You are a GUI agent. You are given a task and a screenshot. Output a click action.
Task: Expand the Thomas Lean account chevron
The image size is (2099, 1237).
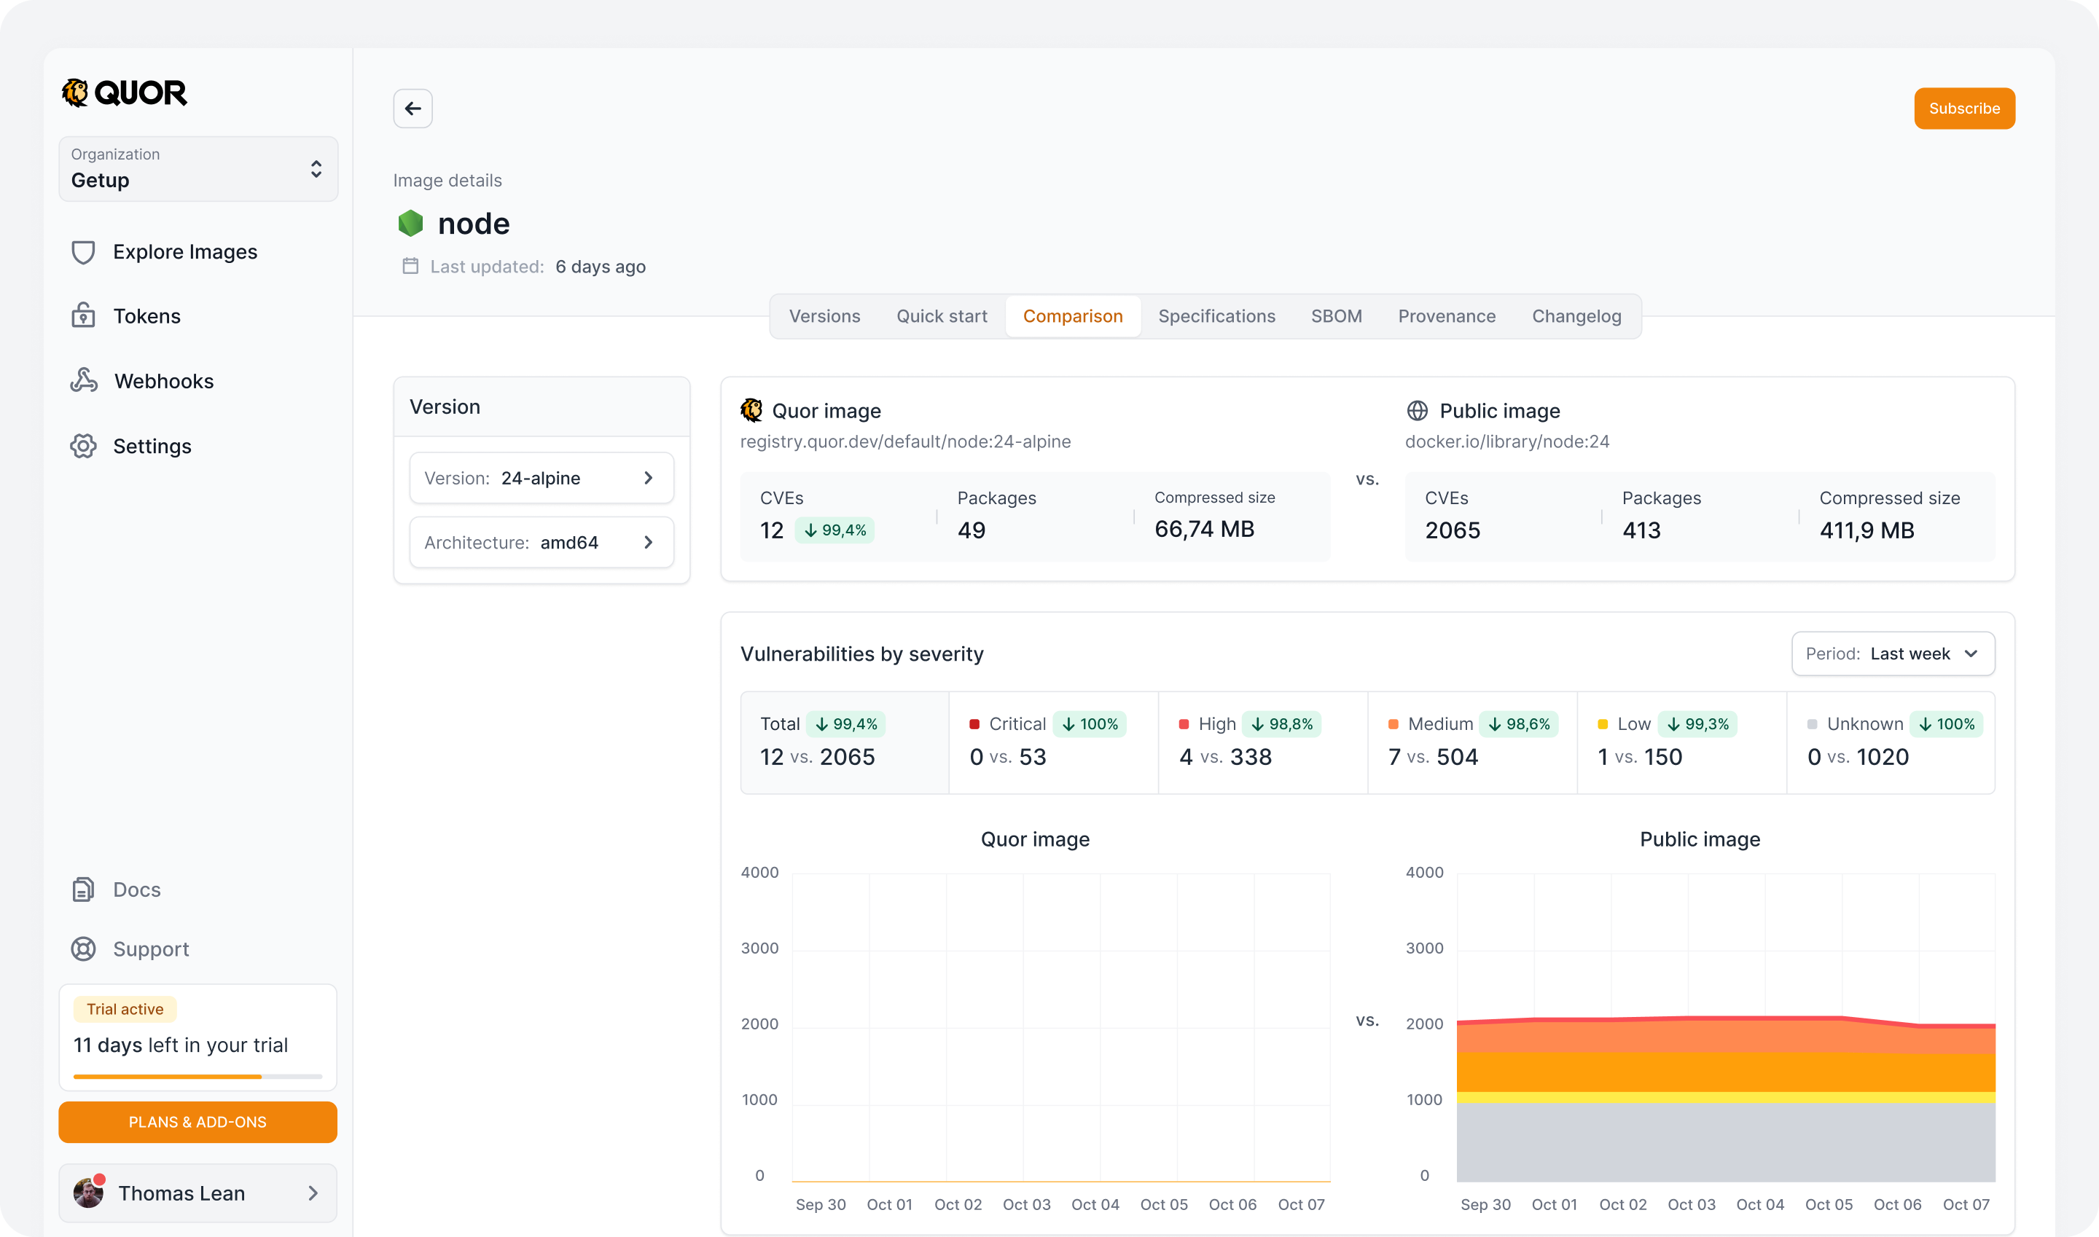313,1193
